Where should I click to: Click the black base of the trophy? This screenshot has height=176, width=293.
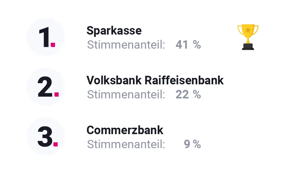(x=248, y=47)
